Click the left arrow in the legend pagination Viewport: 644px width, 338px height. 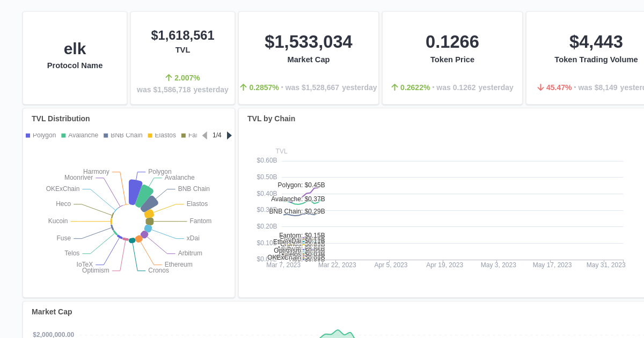pyautogui.click(x=205, y=135)
